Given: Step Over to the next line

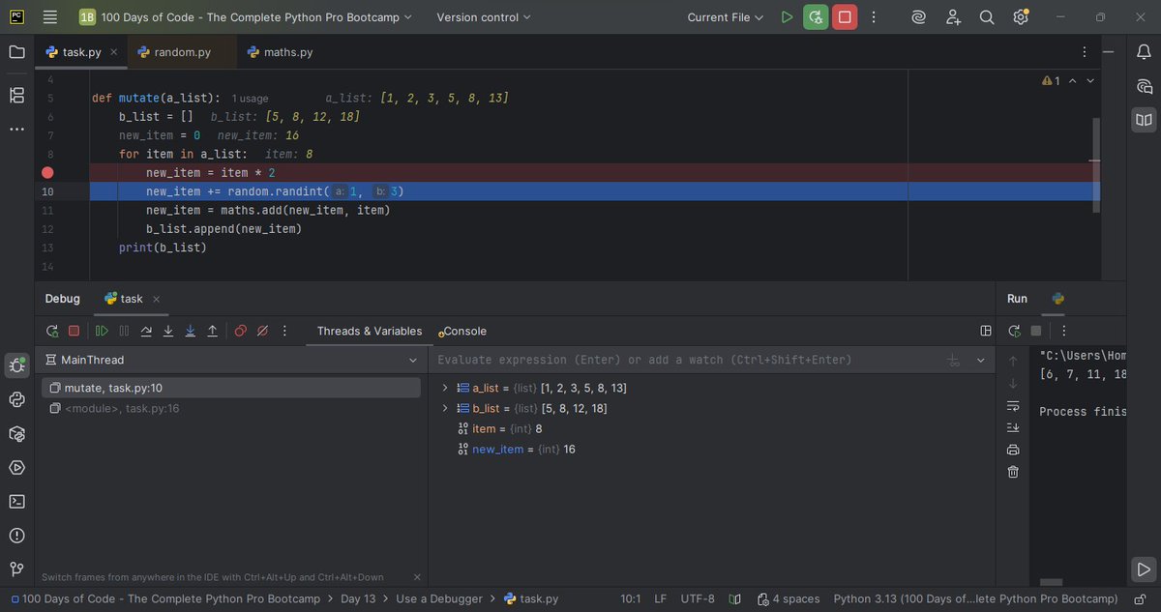Looking at the screenshot, I should 146,331.
